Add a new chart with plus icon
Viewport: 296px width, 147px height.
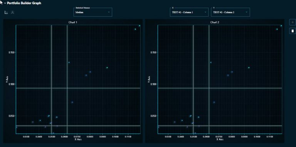click(x=293, y=22)
